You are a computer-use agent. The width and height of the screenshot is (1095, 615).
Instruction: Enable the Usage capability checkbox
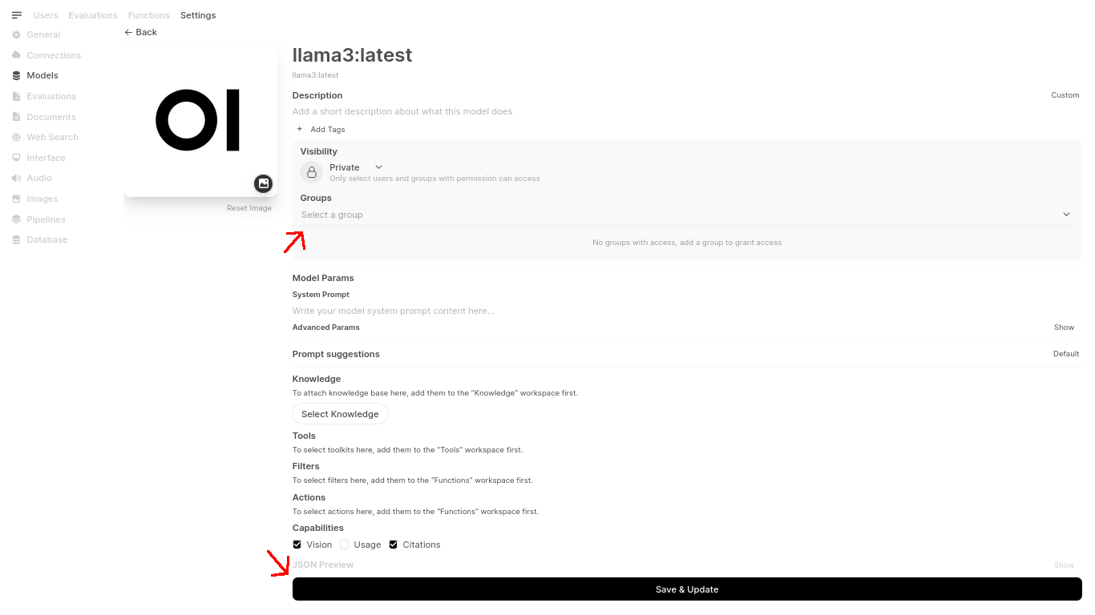[345, 545]
